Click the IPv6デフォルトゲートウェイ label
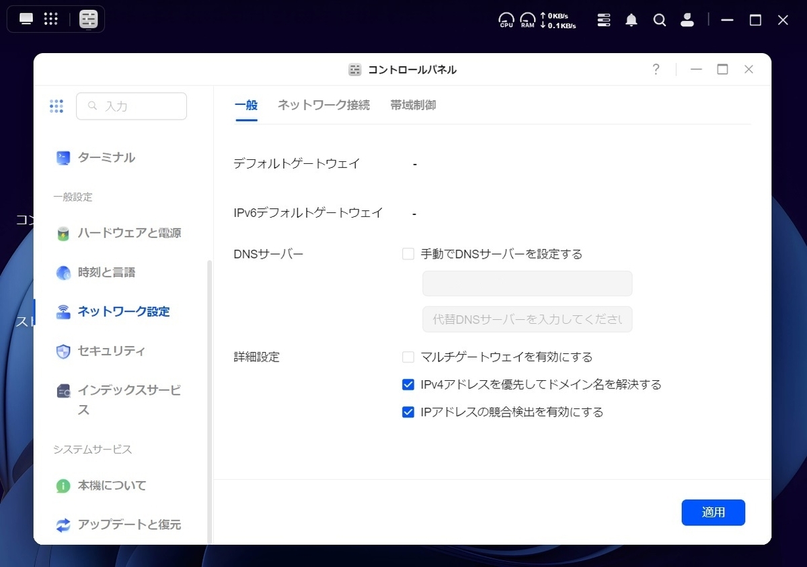Image resolution: width=807 pixels, height=567 pixels. click(308, 213)
